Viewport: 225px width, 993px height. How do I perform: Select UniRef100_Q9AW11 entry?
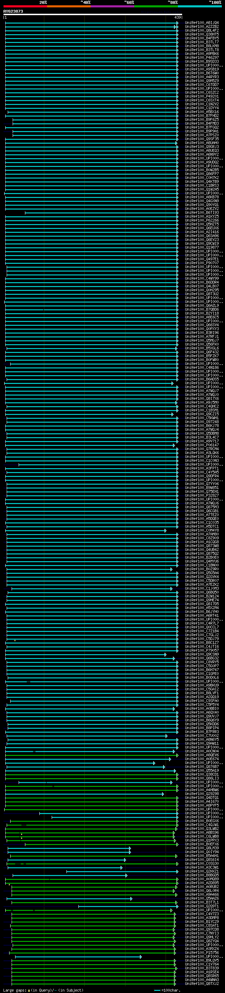click(201, 743)
